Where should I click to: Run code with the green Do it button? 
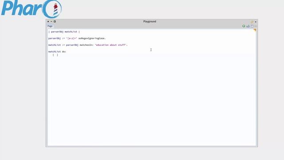pos(244,26)
